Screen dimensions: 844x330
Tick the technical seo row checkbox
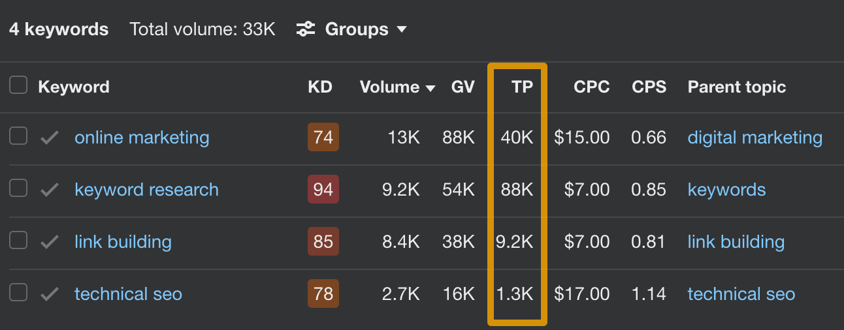(18, 293)
